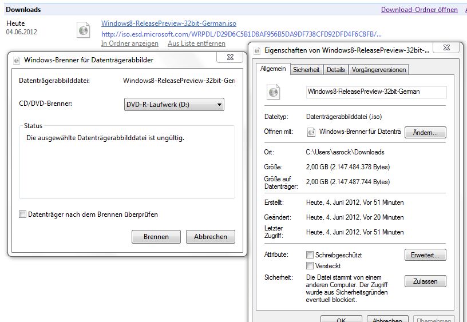
Task: Confirm Eigenschaften dialog with OK
Action: [341, 319]
